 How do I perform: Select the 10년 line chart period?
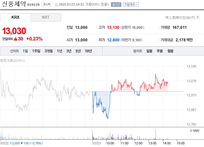(88, 51)
